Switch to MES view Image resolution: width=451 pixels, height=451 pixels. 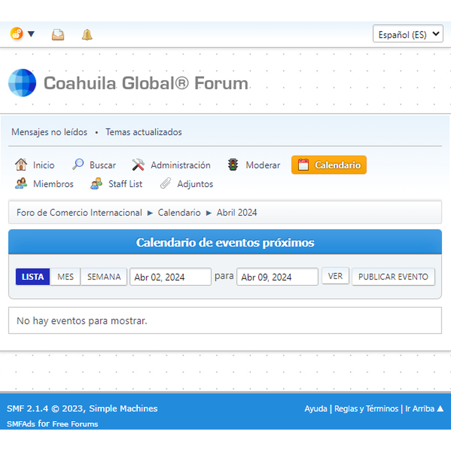click(x=65, y=277)
